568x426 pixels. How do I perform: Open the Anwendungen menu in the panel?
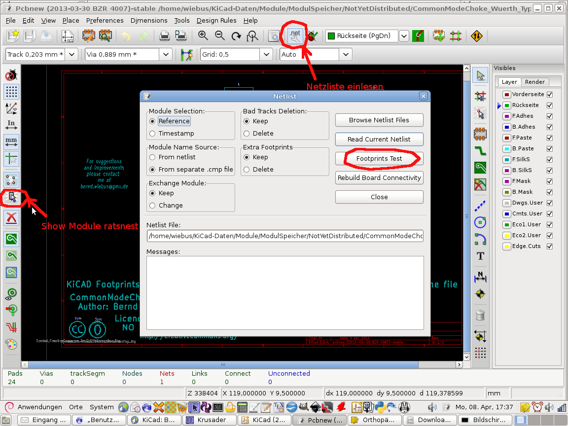pos(39,407)
